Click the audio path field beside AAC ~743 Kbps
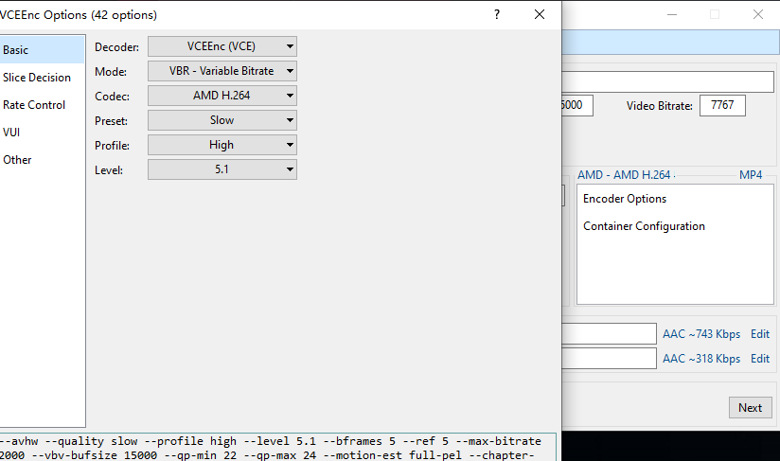780x461 pixels. click(x=609, y=334)
